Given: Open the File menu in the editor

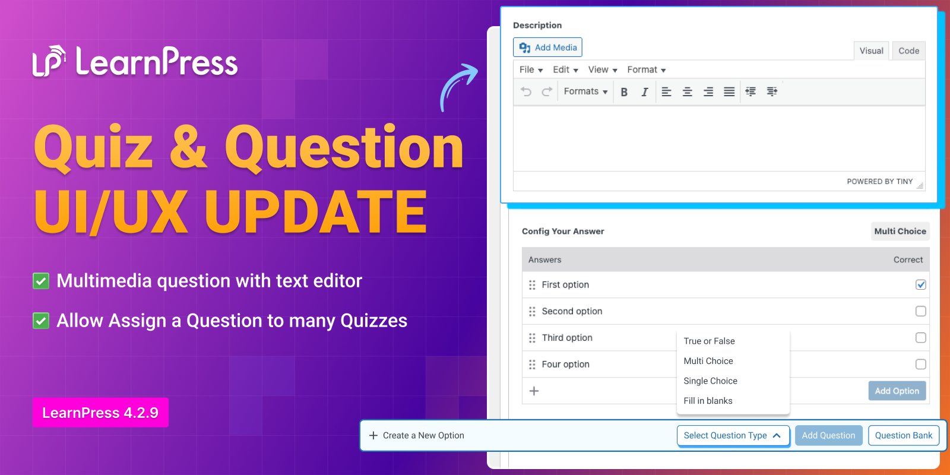Looking at the screenshot, I should click(x=531, y=69).
